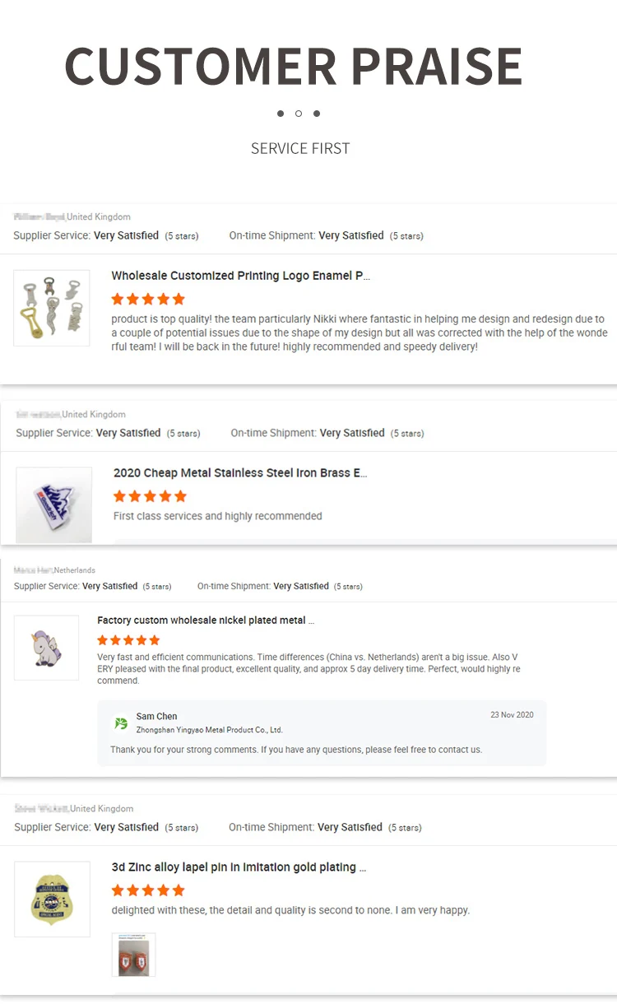Open 'Wholesale Customized Printing Logo Enamel' product link
Viewport: 617px width, 1004px height.
(240, 276)
